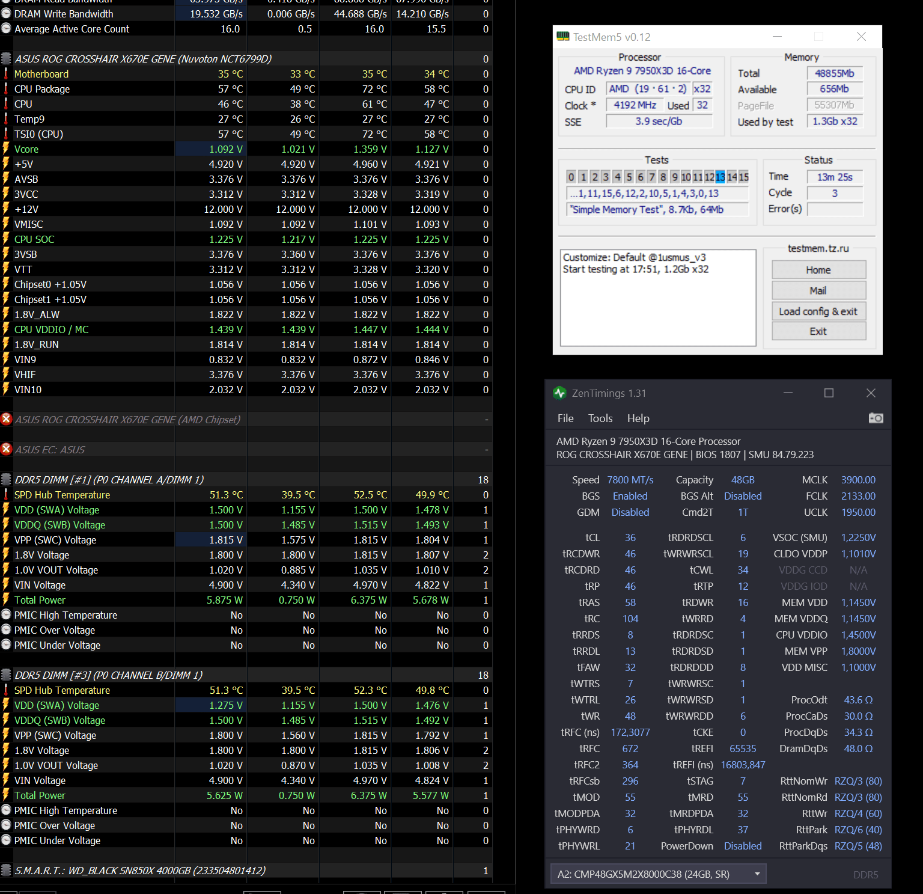This screenshot has width=923, height=894.
Task: Click thermometer icon next to Motherboard sensor
Action: [x=6, y=74]
